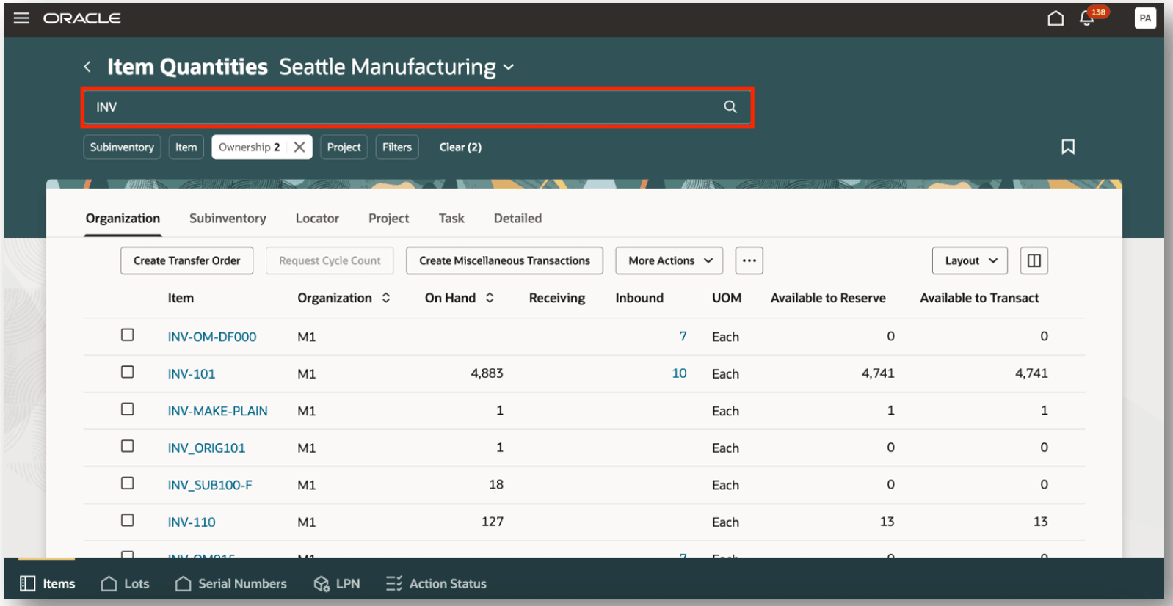Tick the checkbox for INV-101
Screen dimensions: 1173x606
coord(128,372)
